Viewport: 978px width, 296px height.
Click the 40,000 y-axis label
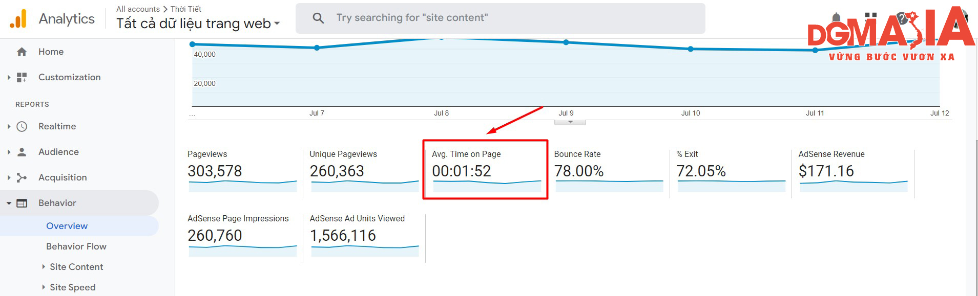pyautogui.click(x=204, y=54)
